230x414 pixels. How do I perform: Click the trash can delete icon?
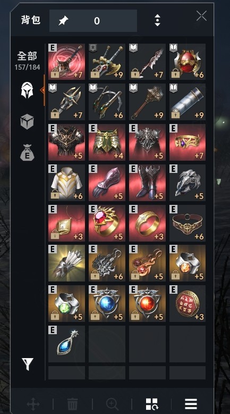click(72, 404)
